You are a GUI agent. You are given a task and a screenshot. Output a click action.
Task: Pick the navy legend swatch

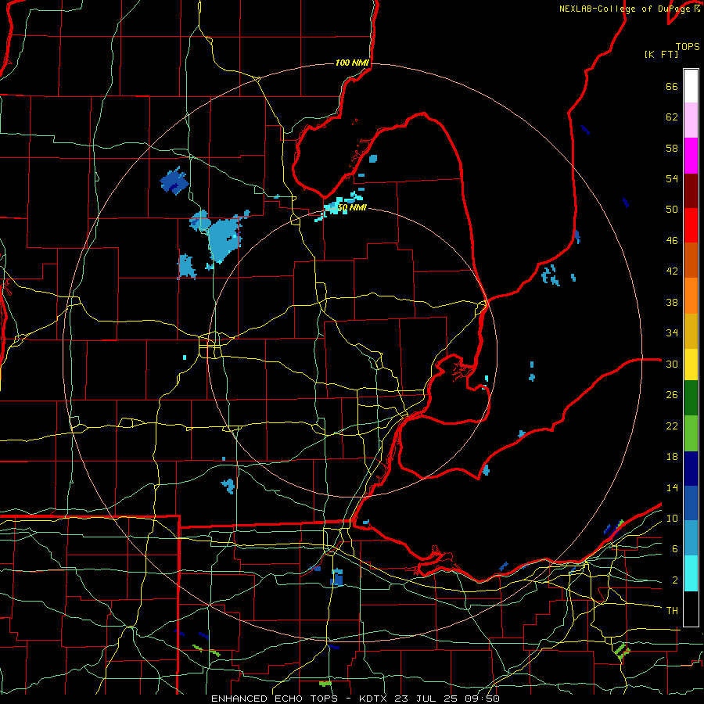(691, 469)
